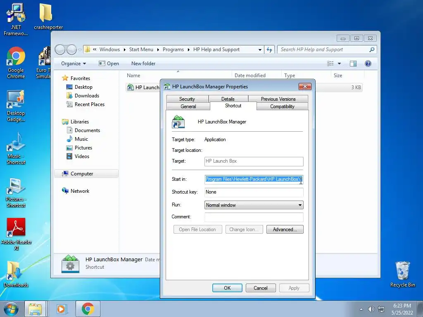Switch to the Details tab

228,99
